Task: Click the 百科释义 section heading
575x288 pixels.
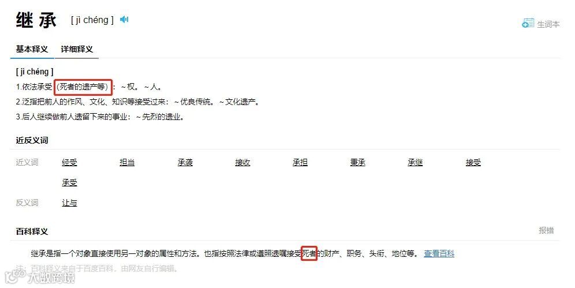Action: coord(32,231)
